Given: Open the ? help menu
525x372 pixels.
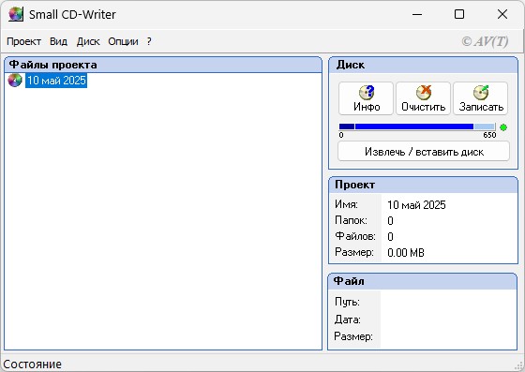Looking at the screenshot, I should pos(149,41).
